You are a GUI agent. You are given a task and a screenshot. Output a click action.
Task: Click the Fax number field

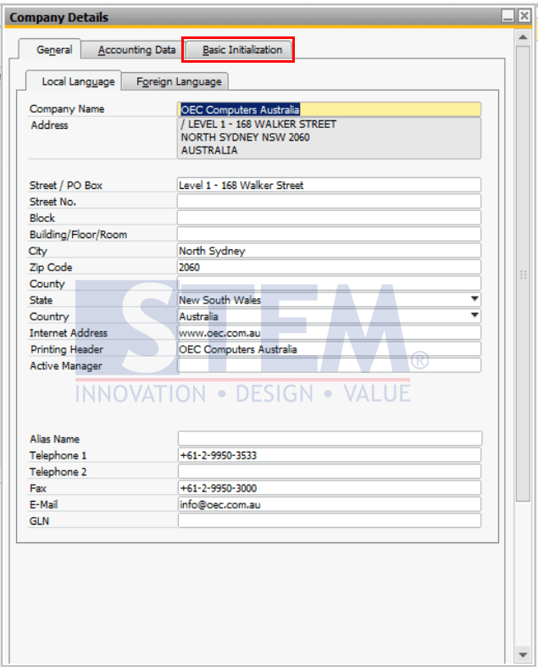(x=330, y=487)
